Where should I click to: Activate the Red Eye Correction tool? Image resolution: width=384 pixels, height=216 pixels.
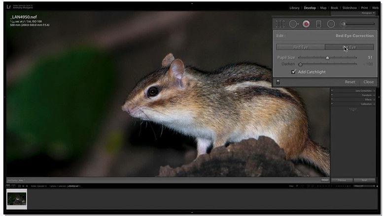306,24
